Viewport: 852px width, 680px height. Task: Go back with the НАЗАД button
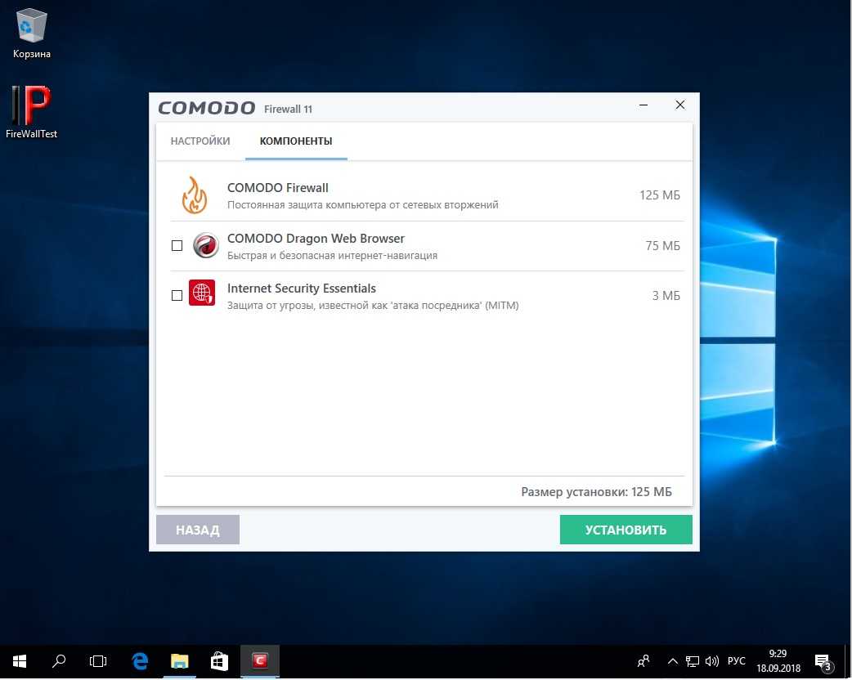pyautogui.click(x=198, y=530)
